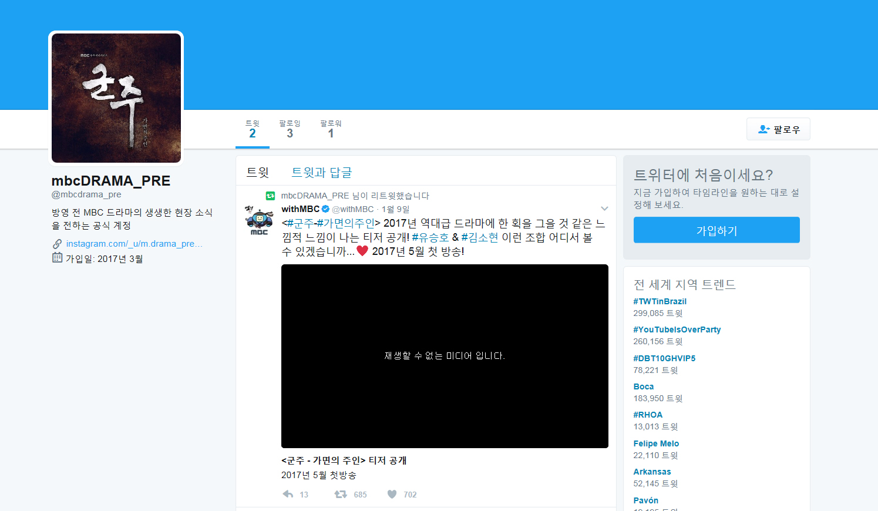The width and height of the screenshot is (878, 511).
Task: Open the #유승호 hashtag
Action: (x=430, y=237)
